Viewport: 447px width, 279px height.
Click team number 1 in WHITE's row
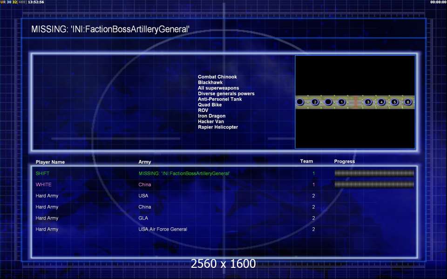pyautogui.click(x=313, y=185)
